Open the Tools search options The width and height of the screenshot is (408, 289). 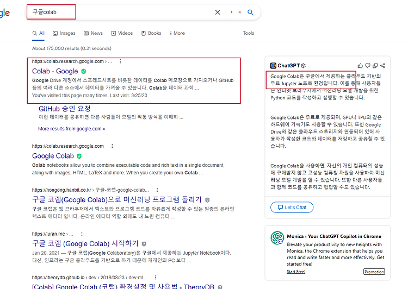click(249, 33)
